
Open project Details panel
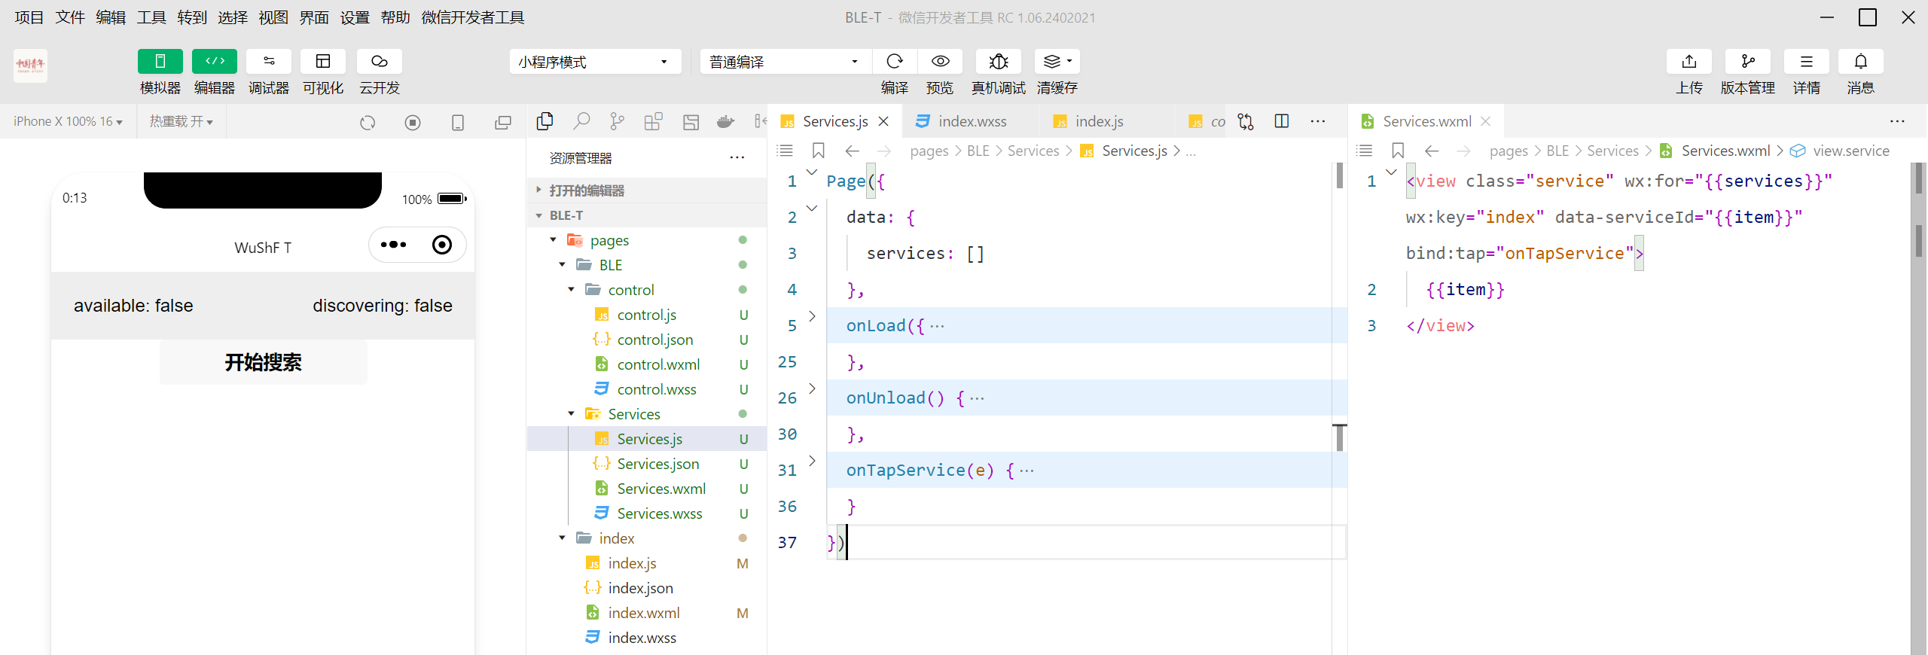[1807, 61]
